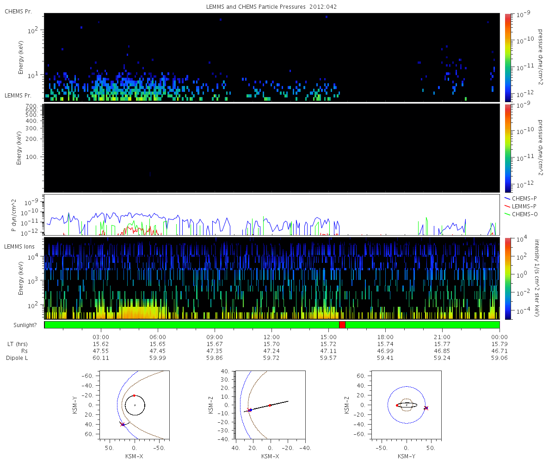This screenshot has height=462, width=555.
Task: Click the spacecraft marker in KSM-X/KSM-Y plot
Action: tap(123, 424)
